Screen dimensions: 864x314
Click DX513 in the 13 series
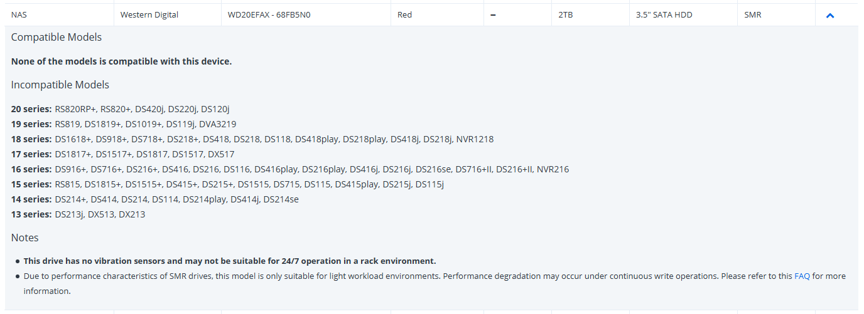coord(101,214)
